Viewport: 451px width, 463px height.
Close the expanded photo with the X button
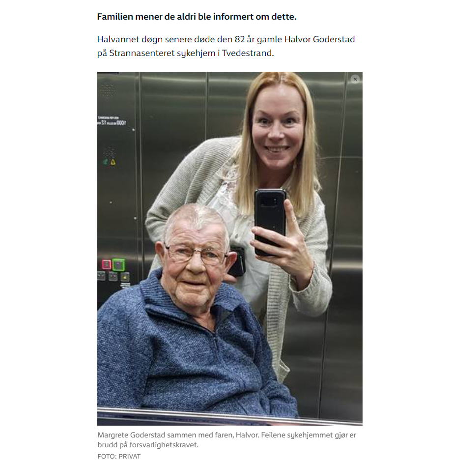[x=355, y=79]
